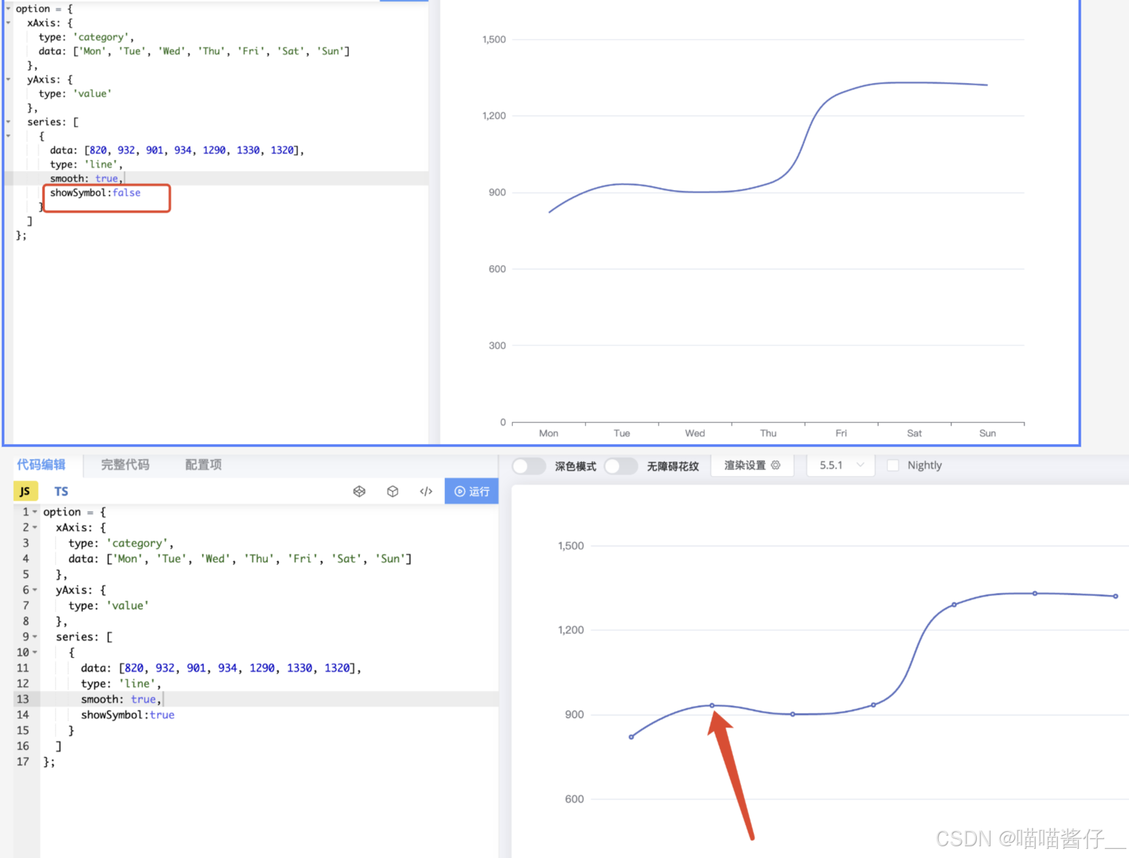Toggle accessibility pattern switch 无障碍花纹
This screenshot has height=858, width=1129.
pos(621,466)
